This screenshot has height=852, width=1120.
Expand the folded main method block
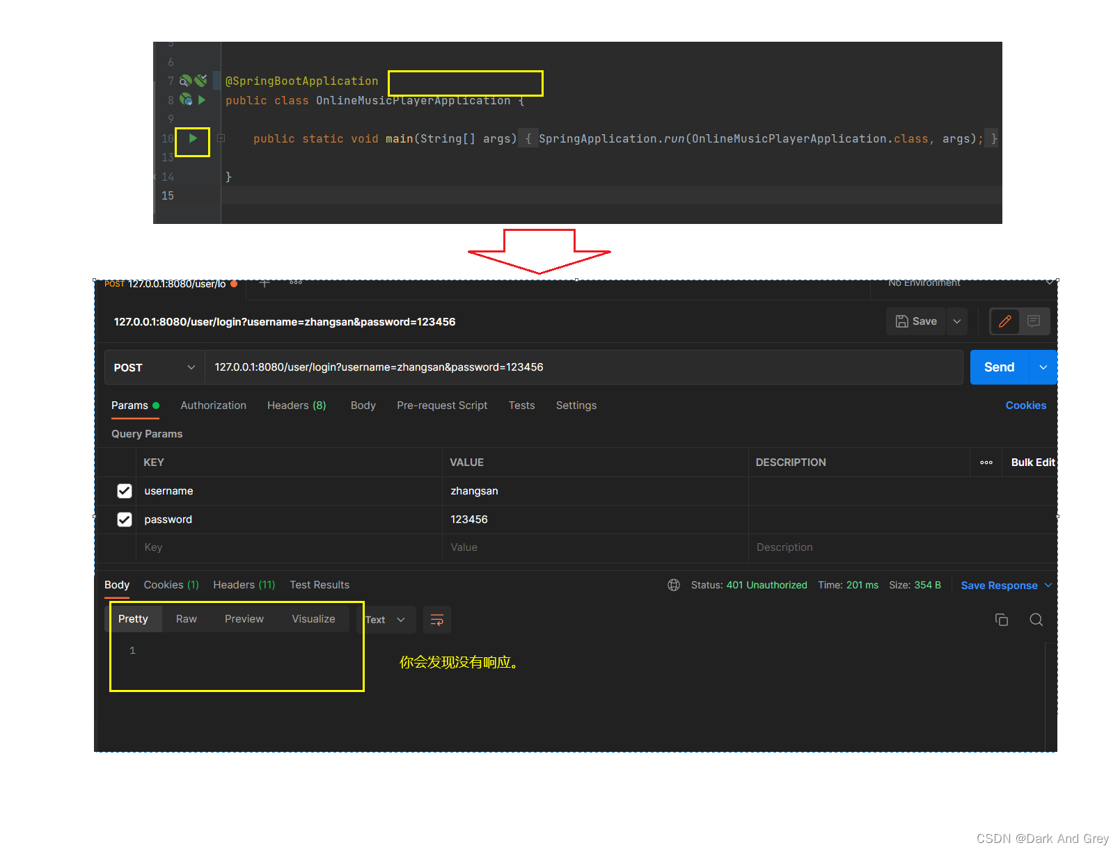click(221, 138)
